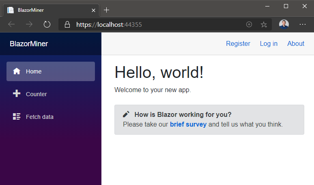Click the Home house icon in sidebar

[x=17, y=71]
